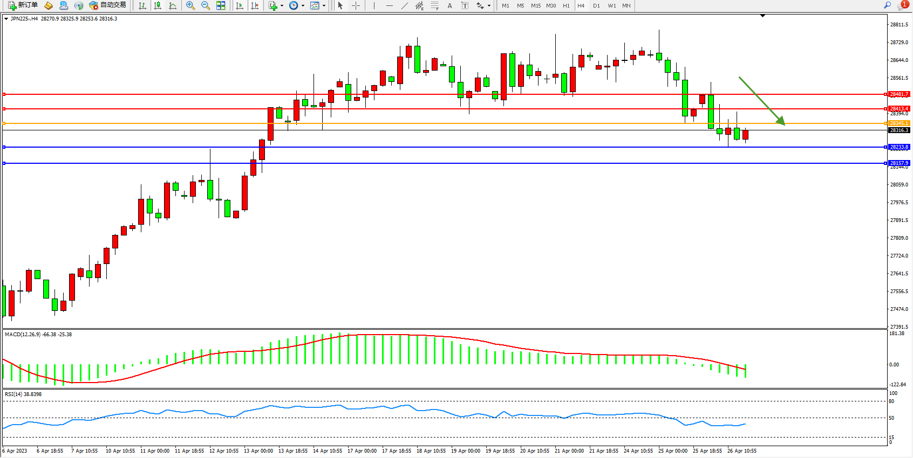
Task: Switch to the M15 timeframe
Action: point(535,5)
